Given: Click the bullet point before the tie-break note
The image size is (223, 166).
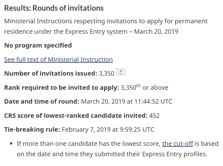Looking at the screenshot, I should (11, 144).
